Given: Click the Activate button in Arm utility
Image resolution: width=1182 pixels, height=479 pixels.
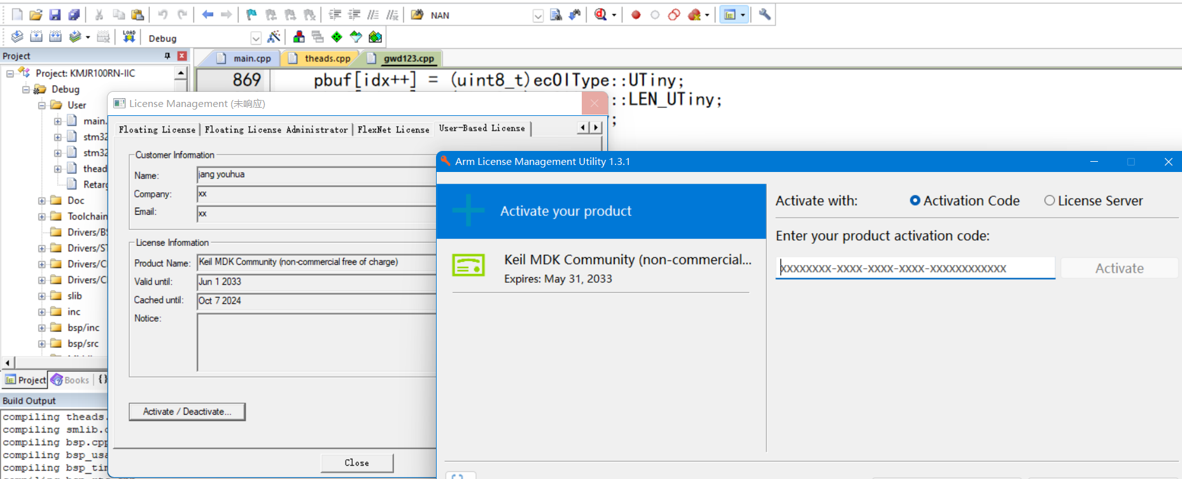Looking at the screenshot, I should click(x=1119, y=268).
